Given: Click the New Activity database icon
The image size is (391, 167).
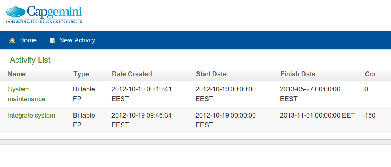Looking at the screenshot, I should pyautogui.click(x=52, y=40).
